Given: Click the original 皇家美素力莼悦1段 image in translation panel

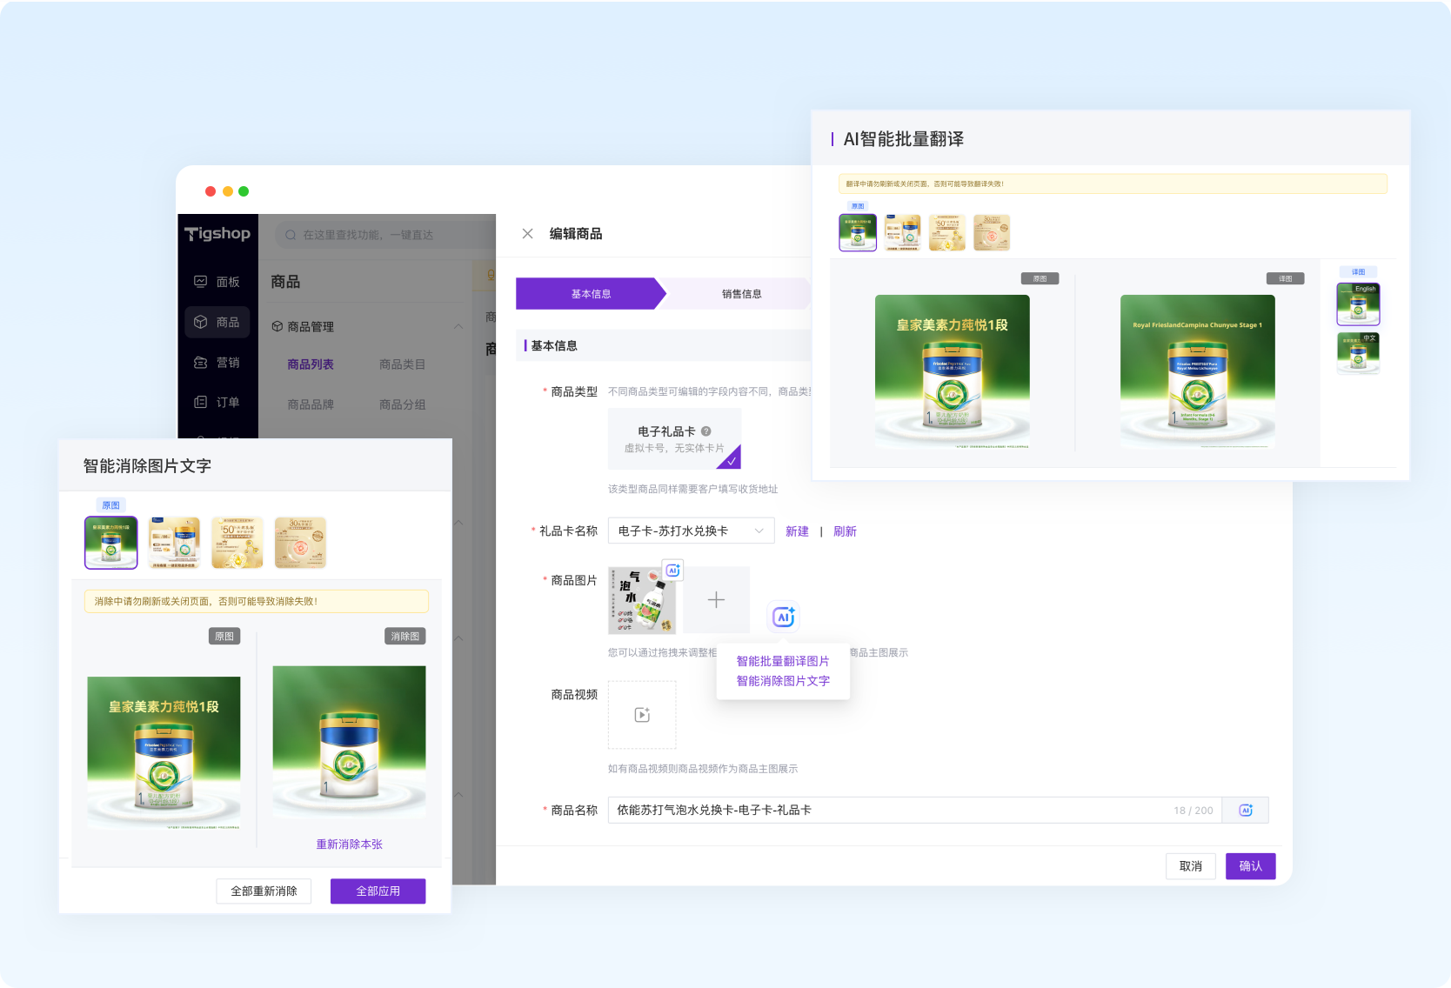Looking at the screenshot, I should point(953,371).
